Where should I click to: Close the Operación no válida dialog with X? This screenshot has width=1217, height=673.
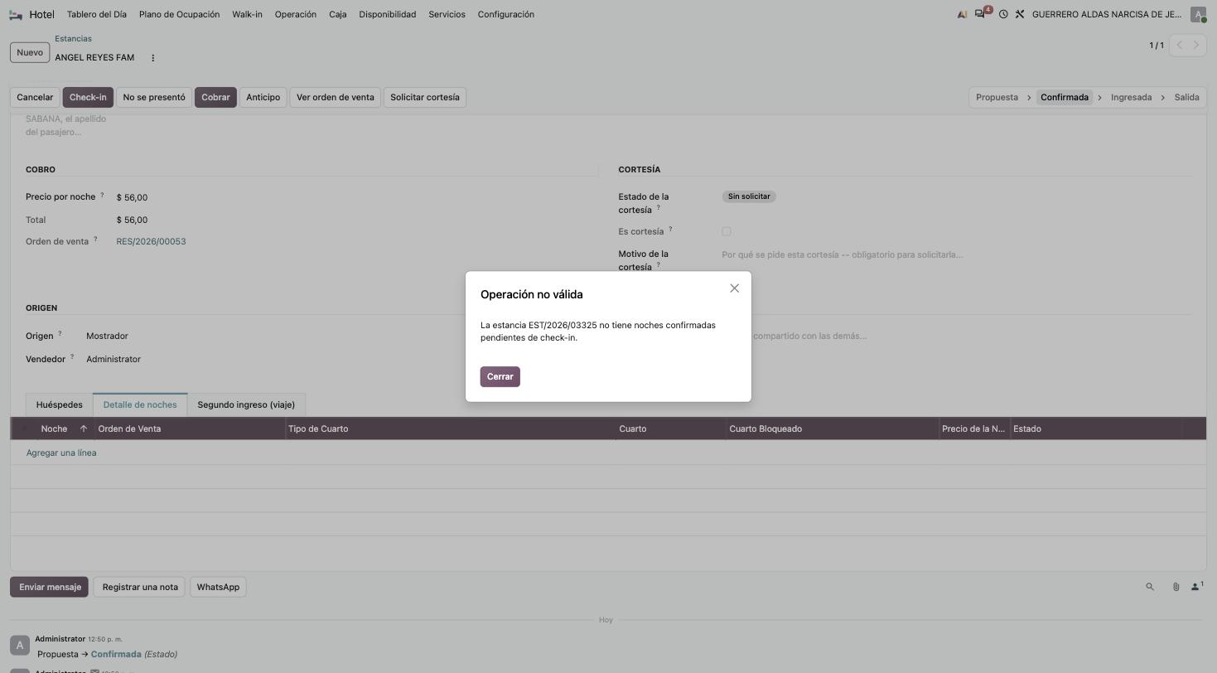(x=734, y=288)
